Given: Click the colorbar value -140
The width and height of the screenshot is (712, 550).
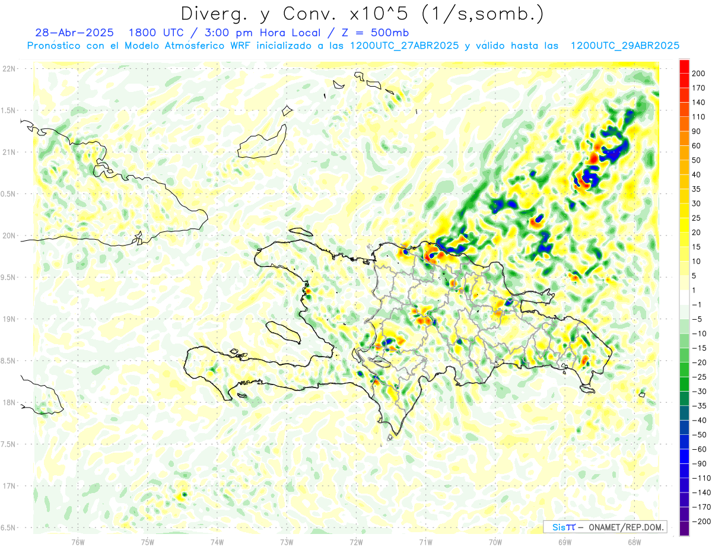Looking at the screenshot, I should point(701,492).
